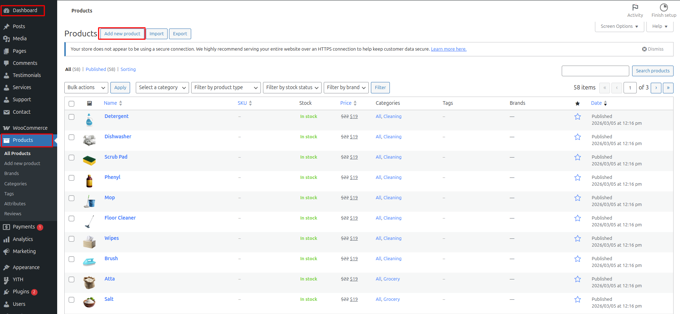Open the Learn more here link
This screenshot has height=314, width=680.
pyautogui.click(x=448, y=49)
